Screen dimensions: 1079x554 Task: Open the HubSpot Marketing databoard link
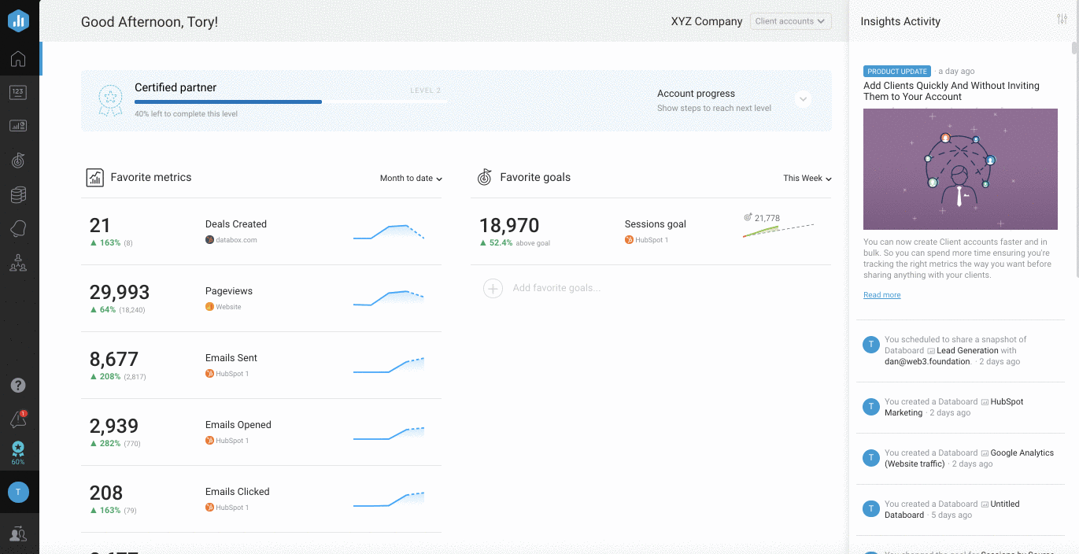point(954,407)
